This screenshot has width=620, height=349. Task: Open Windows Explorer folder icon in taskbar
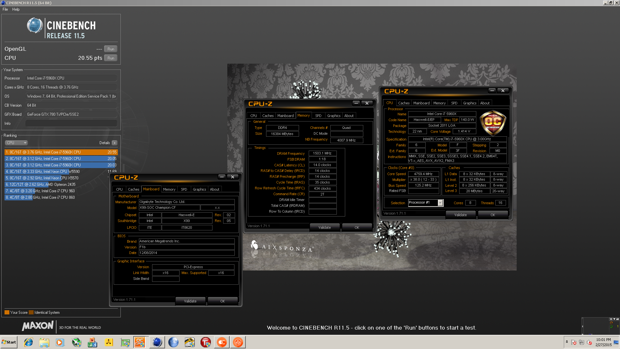[44, 342]
